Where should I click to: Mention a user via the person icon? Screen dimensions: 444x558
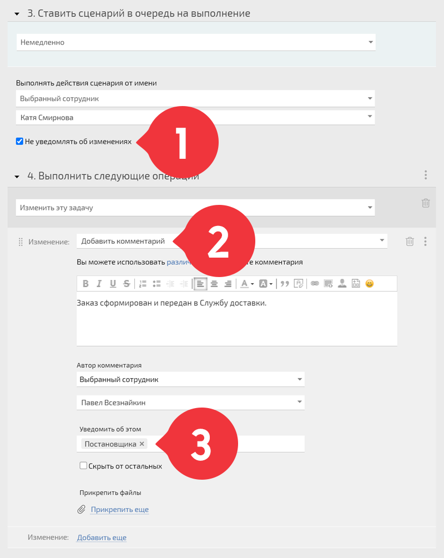[342, 284]
